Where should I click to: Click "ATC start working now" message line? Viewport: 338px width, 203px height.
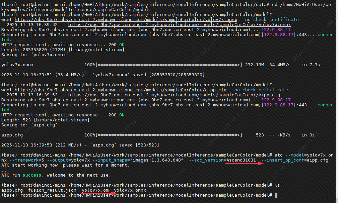(x=66, y=165)
